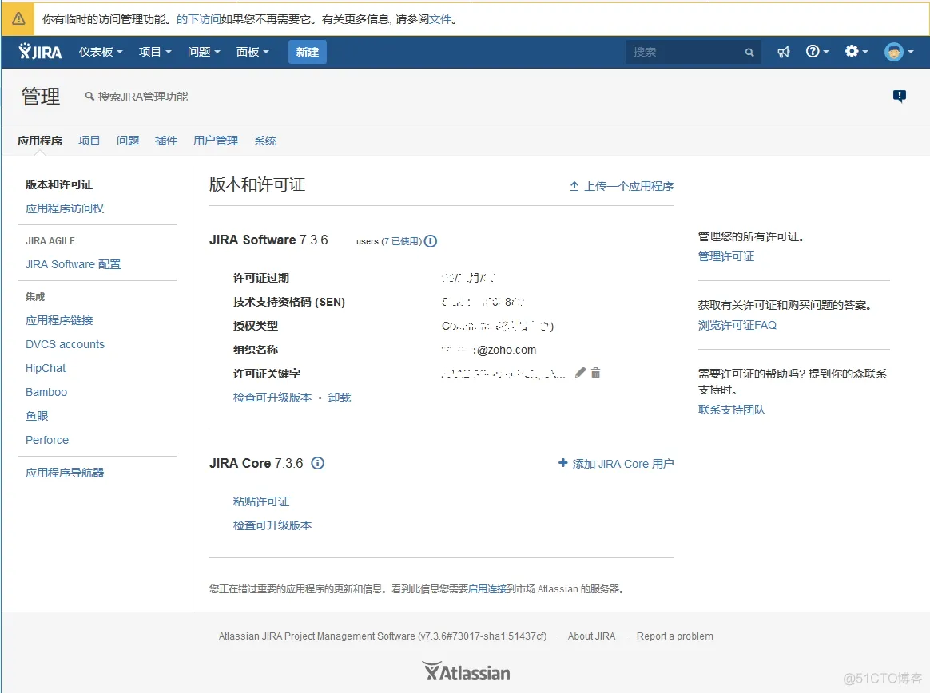Viewport: 930px width, 693px height.
Task: Expand the 问题 dropdown in top navigation
Action: tap(204, 52)
